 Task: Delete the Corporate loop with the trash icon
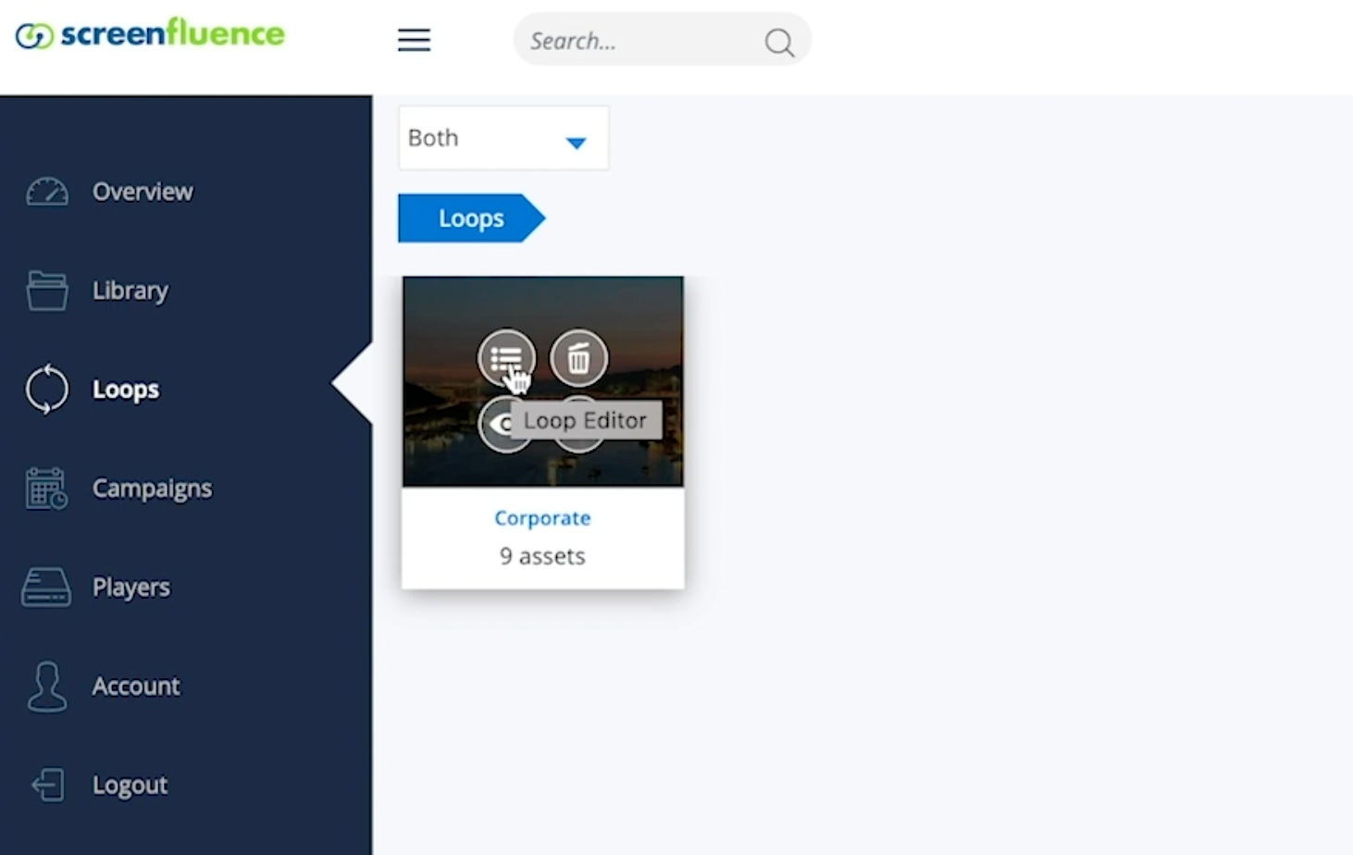tap(578, 358)
